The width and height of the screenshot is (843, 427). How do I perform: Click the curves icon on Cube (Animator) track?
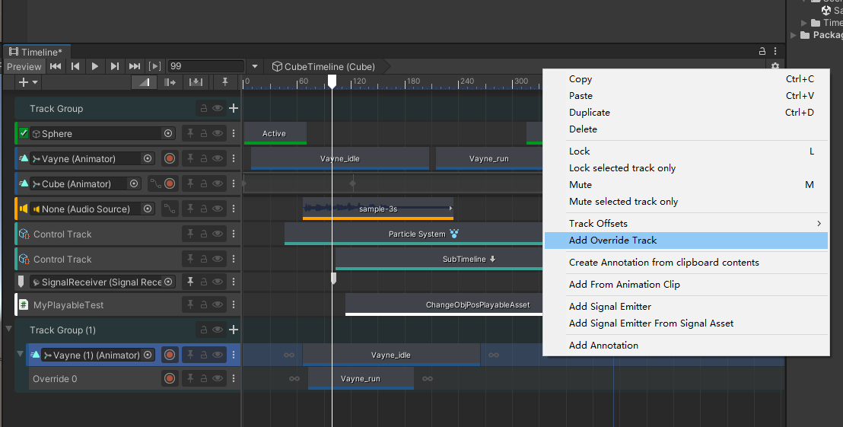154,184
